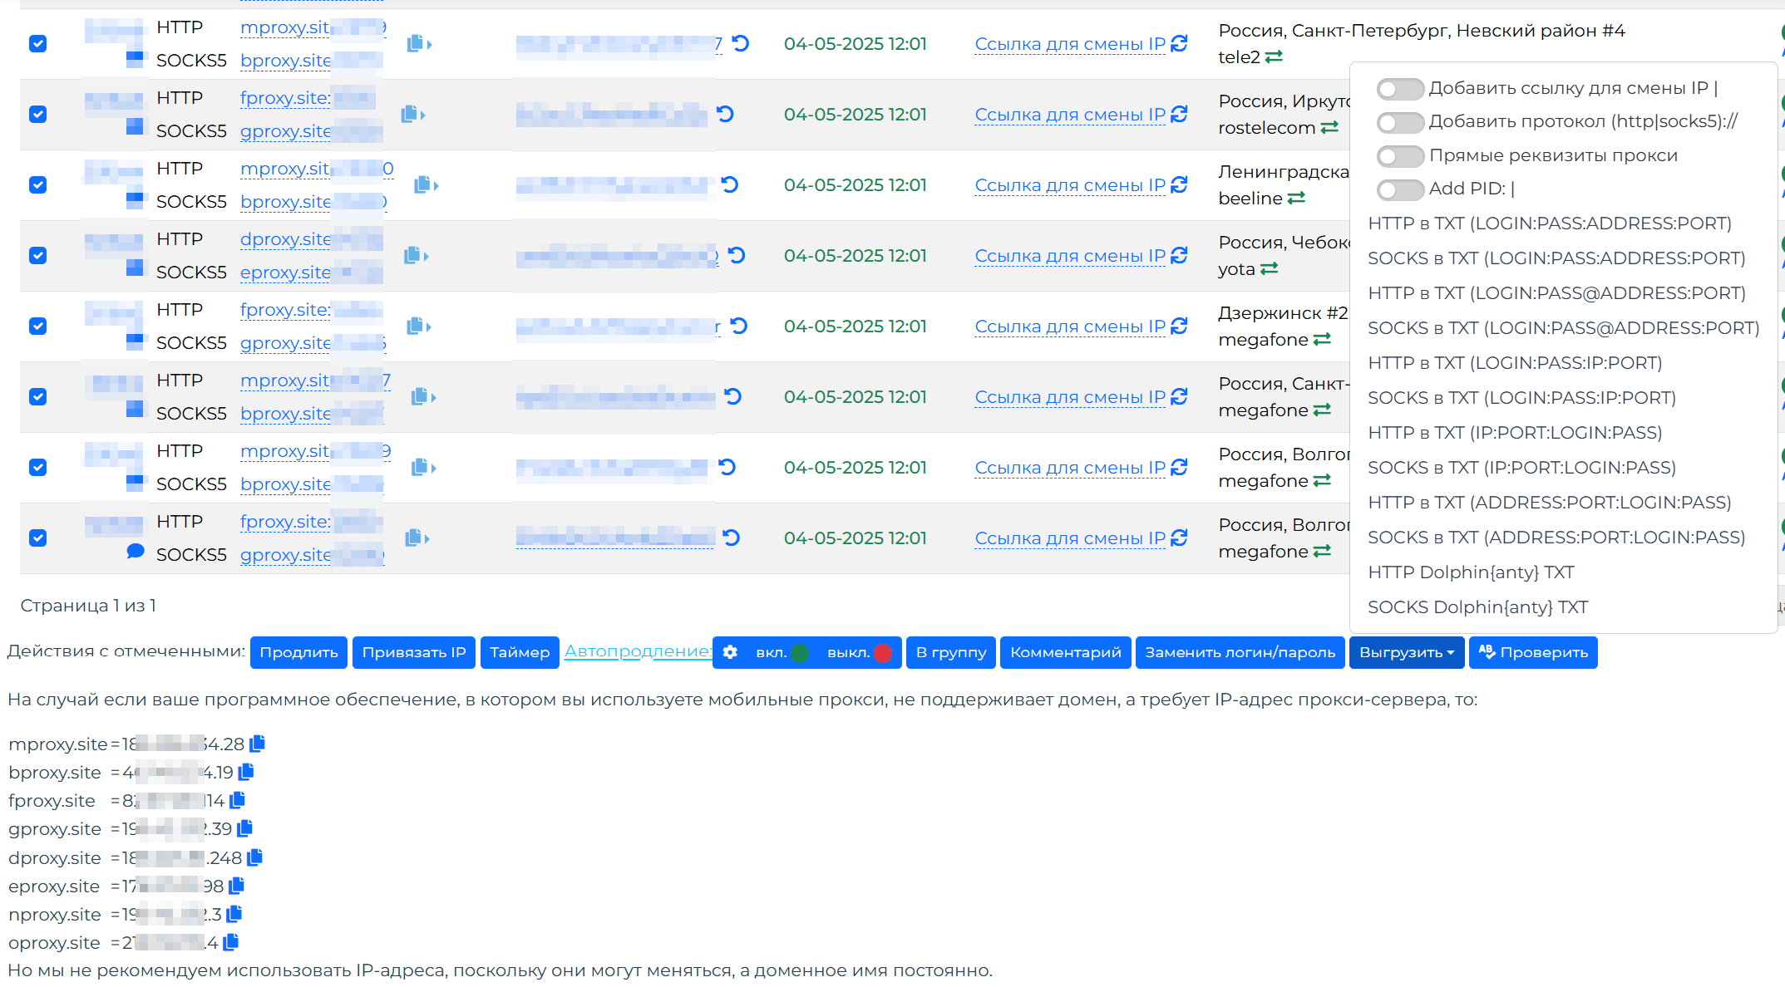Open the Выгрузить dropdown button
Screen dimensions: 1785x987
click(1406, 652)
